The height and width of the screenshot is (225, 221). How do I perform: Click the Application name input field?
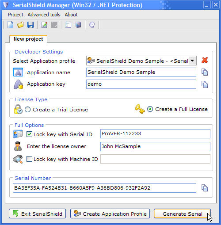(x=141, y=72)
